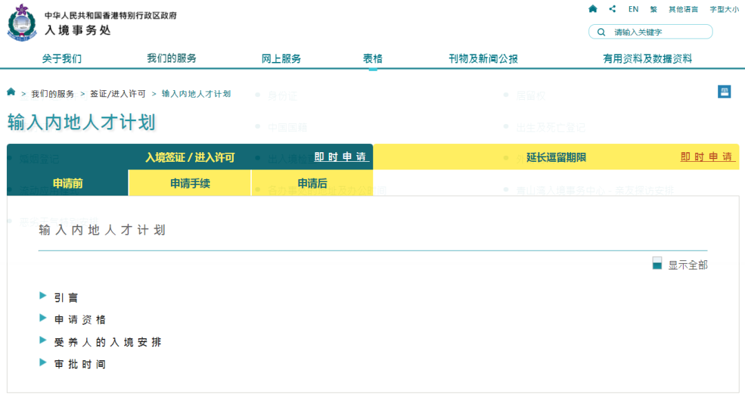This screenshot has height=398, width=745.
Task: Switch to Traditional Chinese 繁
Action: coord(653,10)
